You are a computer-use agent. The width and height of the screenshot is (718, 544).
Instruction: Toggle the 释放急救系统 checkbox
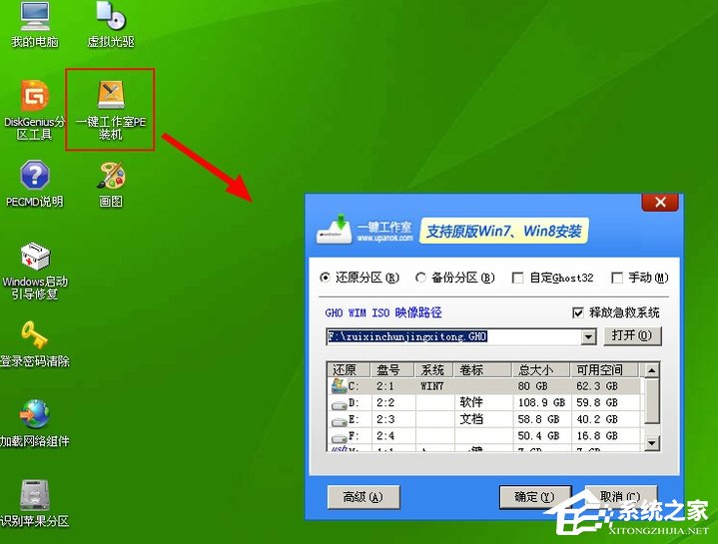579,312
